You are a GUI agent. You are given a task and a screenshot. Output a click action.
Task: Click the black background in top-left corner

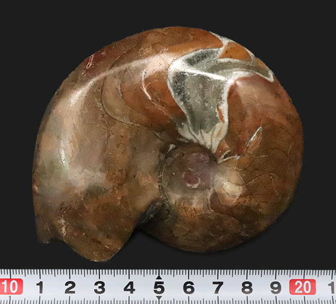(x=21, y=21)
